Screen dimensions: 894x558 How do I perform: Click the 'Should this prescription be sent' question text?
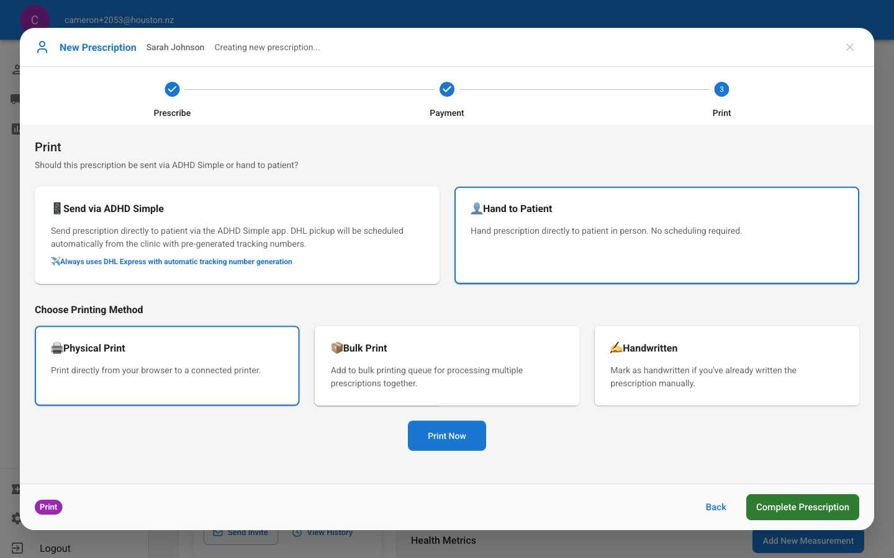click(x=166, y=165)
